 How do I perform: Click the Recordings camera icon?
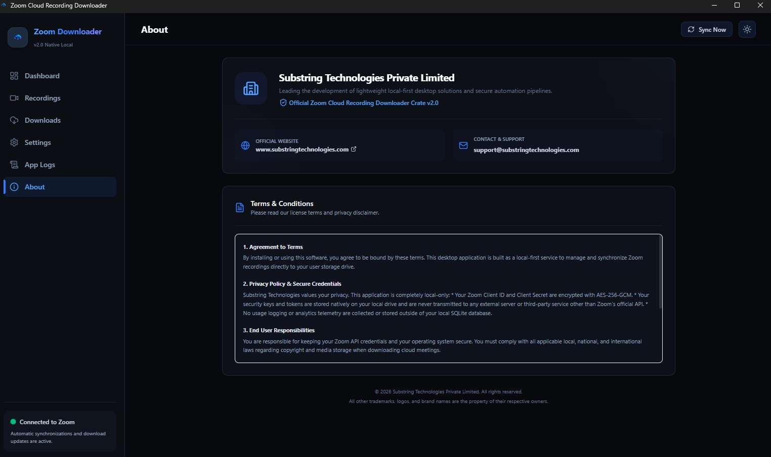click(14, 98)
